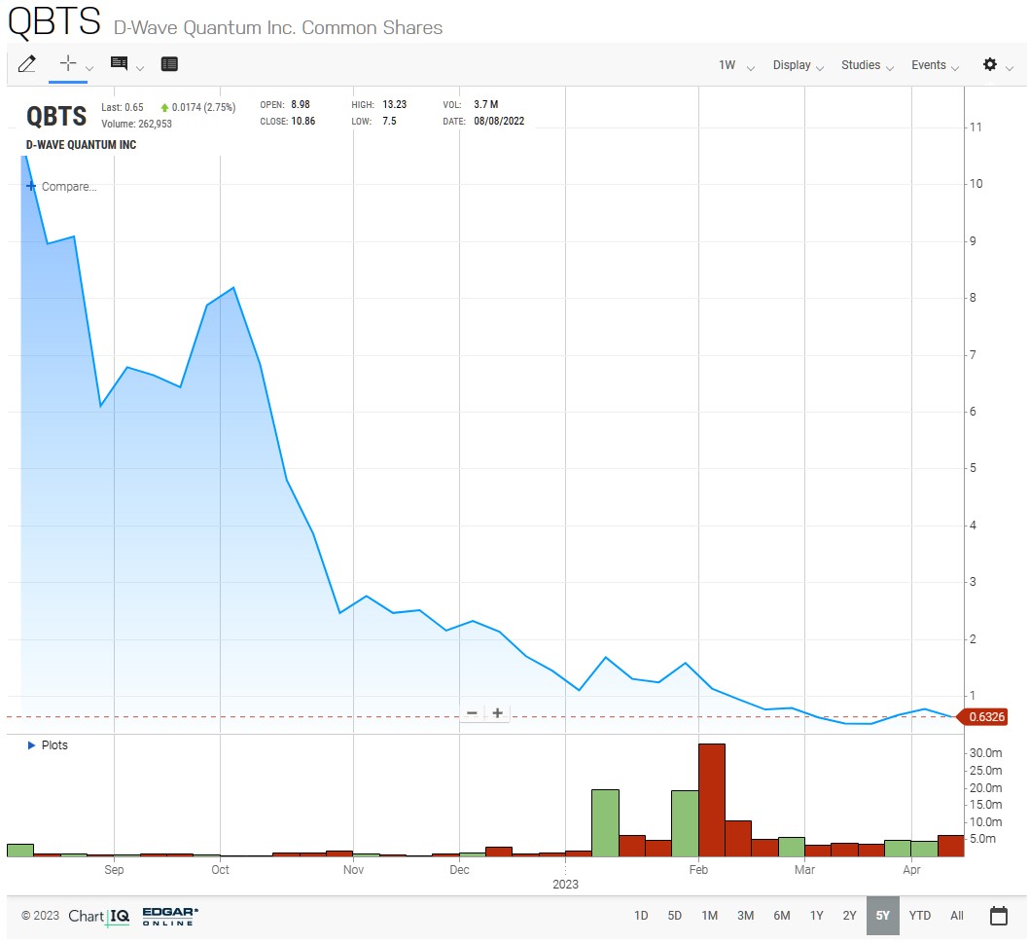Image resolution: width=1029 pixels, height=943 pixels.
Task: Select the 1Y range
Action: (816, 916)
